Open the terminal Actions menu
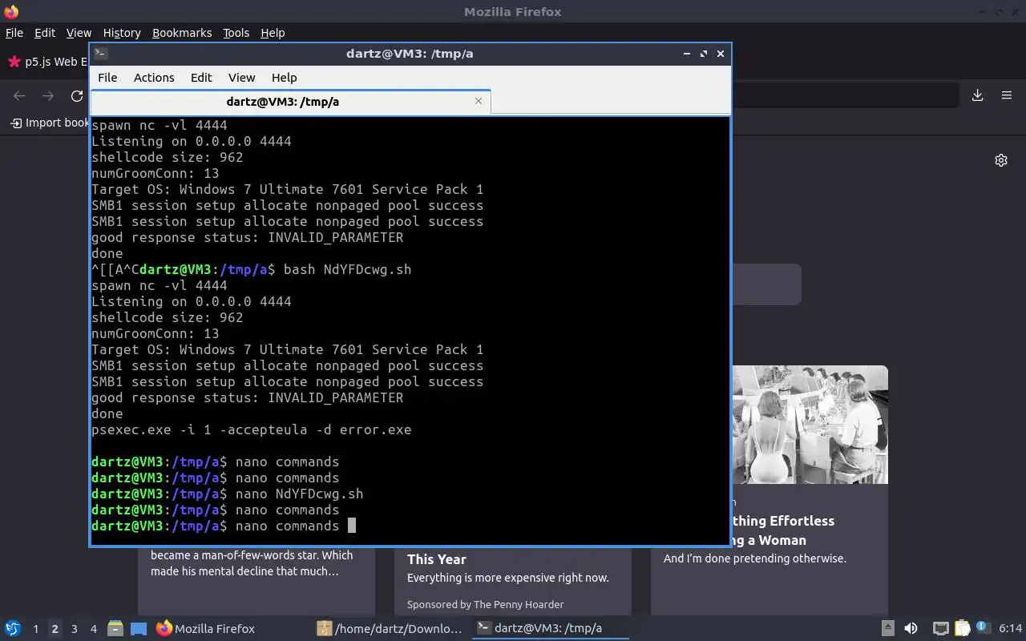1026x641 pixels. point(154,78)
